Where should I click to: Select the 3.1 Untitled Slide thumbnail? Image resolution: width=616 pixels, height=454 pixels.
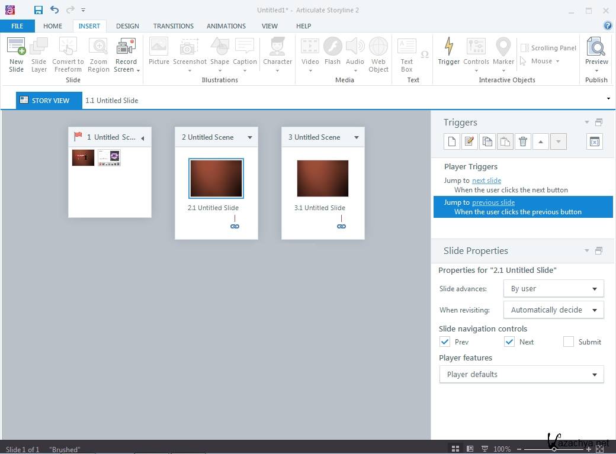coord(322,179)
